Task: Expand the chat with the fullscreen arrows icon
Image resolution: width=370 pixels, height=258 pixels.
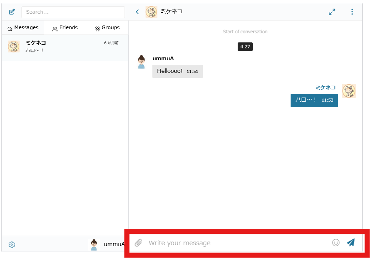Action: click(x=332, y=12)
